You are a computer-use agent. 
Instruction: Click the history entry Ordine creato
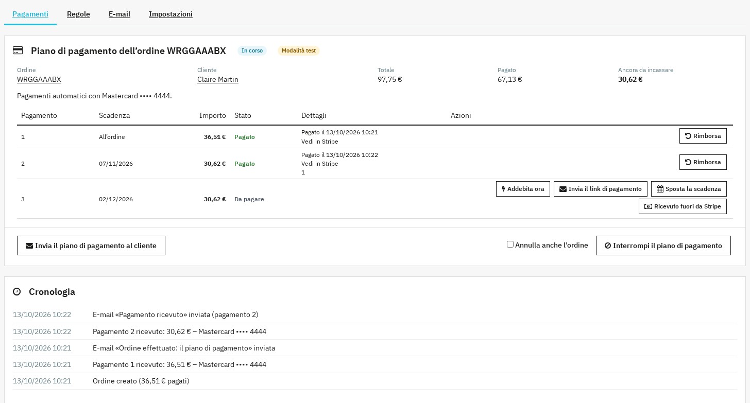tap(141, 381)
